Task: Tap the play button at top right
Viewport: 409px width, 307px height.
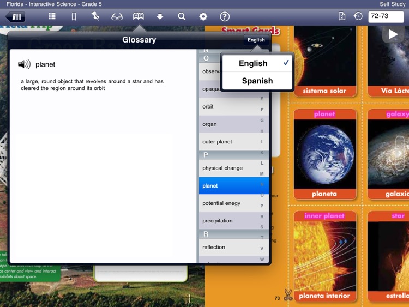Action: coord(393,34)
